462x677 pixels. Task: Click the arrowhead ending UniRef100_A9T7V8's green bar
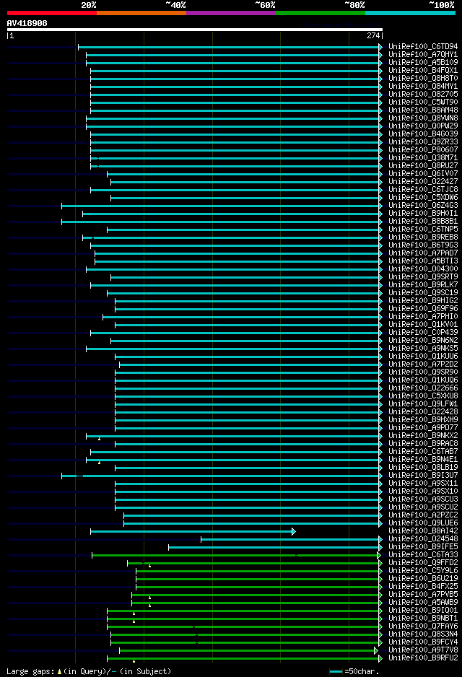pos(376,650)
